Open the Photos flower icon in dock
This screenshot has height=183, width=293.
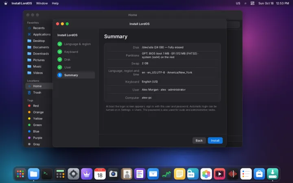(206, 174)
